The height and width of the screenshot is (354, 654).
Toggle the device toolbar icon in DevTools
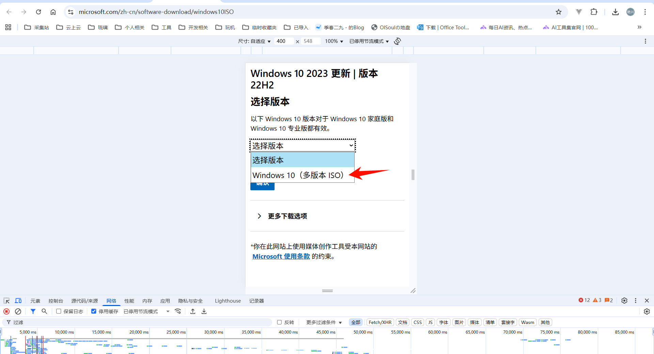18,301
